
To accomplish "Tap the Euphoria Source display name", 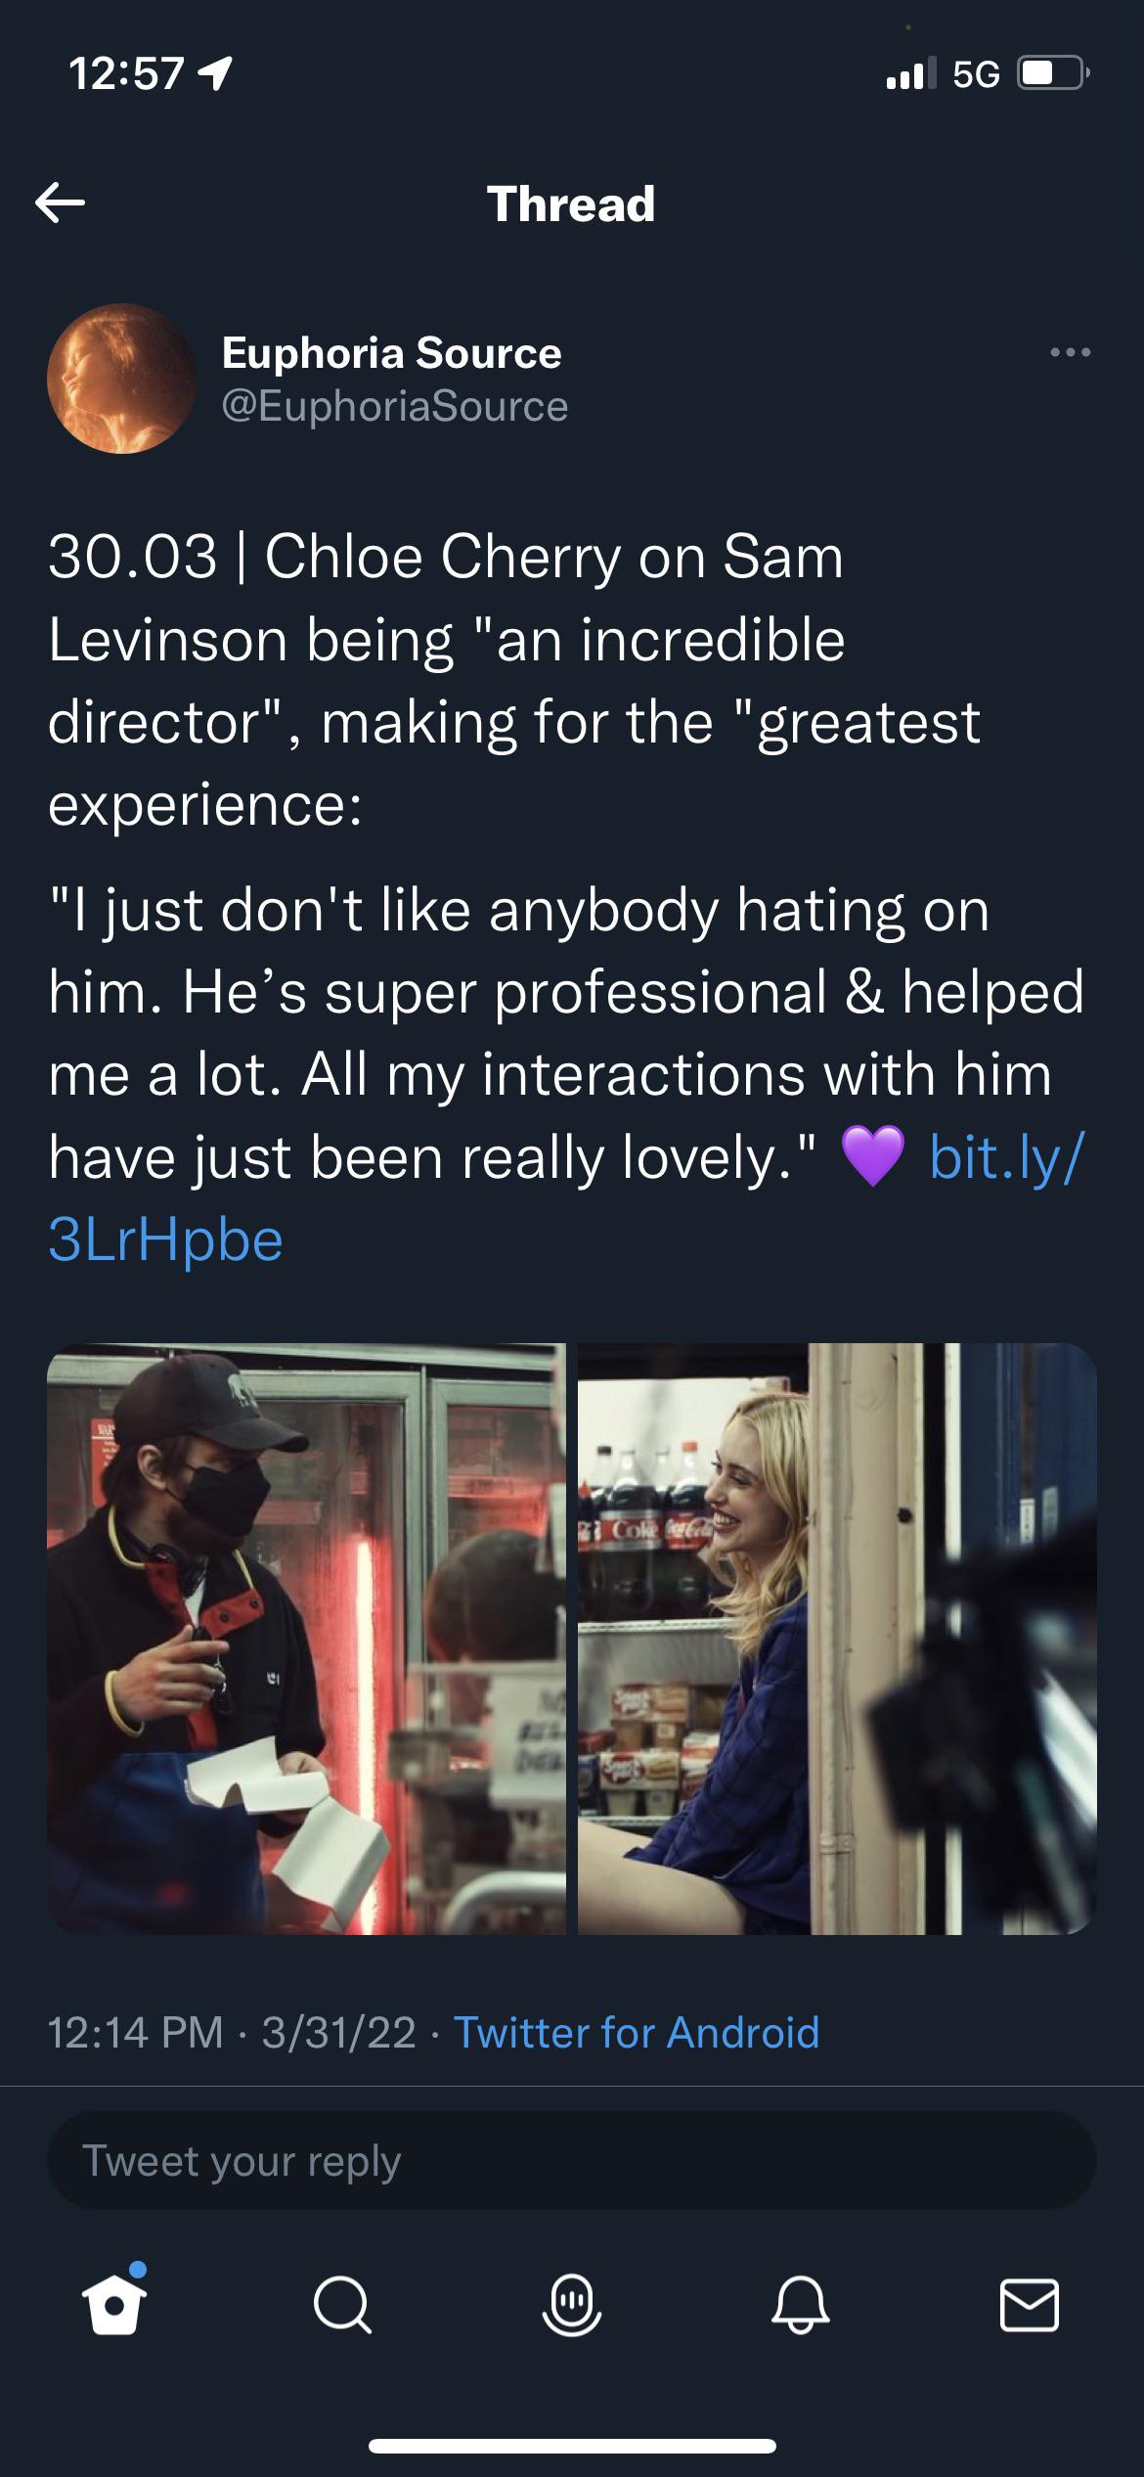I will [391, 352].
